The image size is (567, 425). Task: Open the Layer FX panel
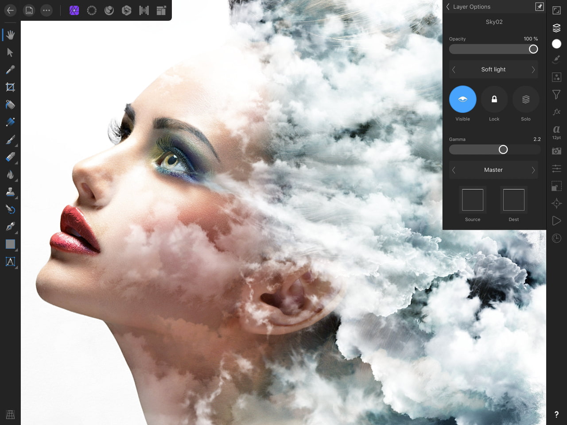(556, 112)
